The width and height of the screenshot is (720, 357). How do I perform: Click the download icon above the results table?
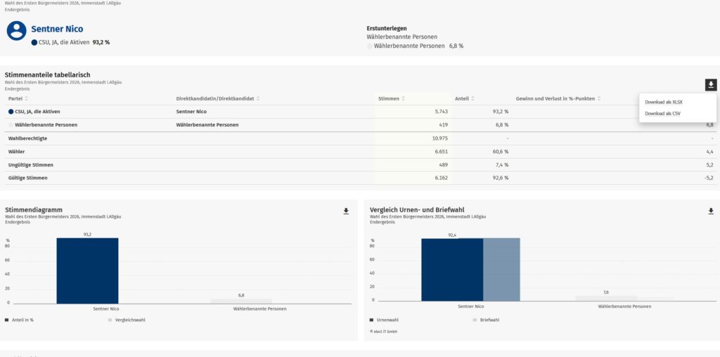pos(711,85)
